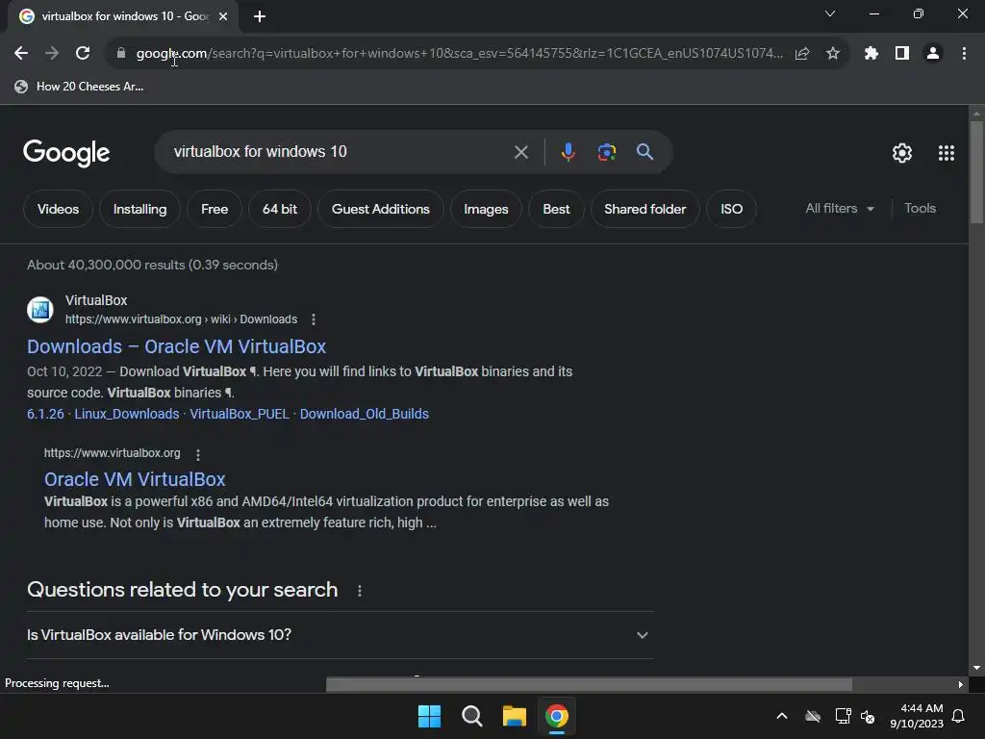Click the padlock site info icon

[121, 54]
